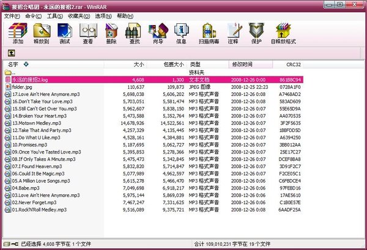This screenshot has height=250, width=367.
Task: Sort by the 类型 column header
Action: pyautogui.click(x=207, y=65)
